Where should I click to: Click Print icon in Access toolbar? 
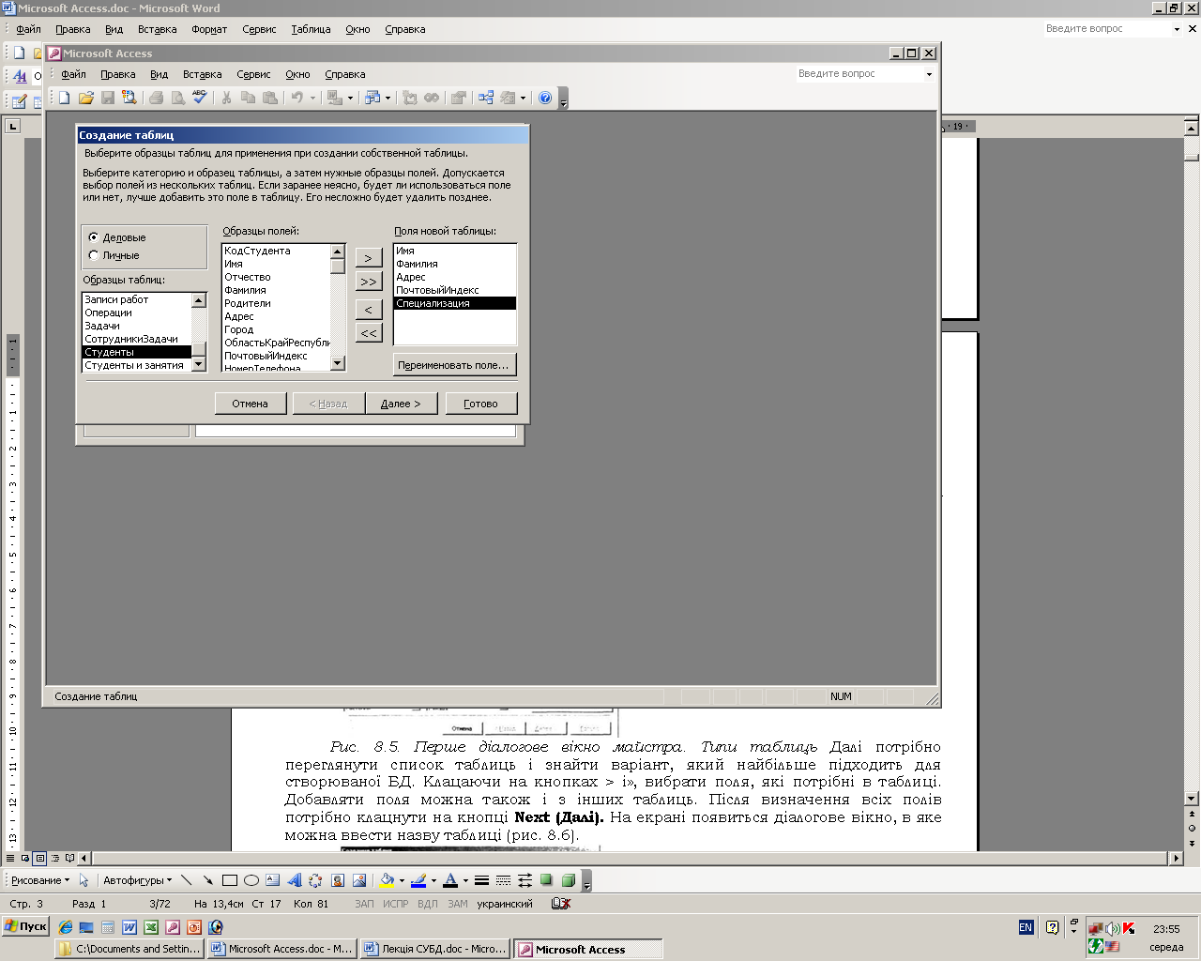coord(157,98)
